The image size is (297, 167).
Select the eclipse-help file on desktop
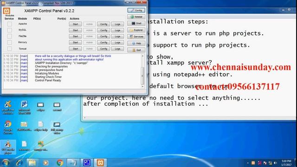pyautogui.click(x=40, y=126)
